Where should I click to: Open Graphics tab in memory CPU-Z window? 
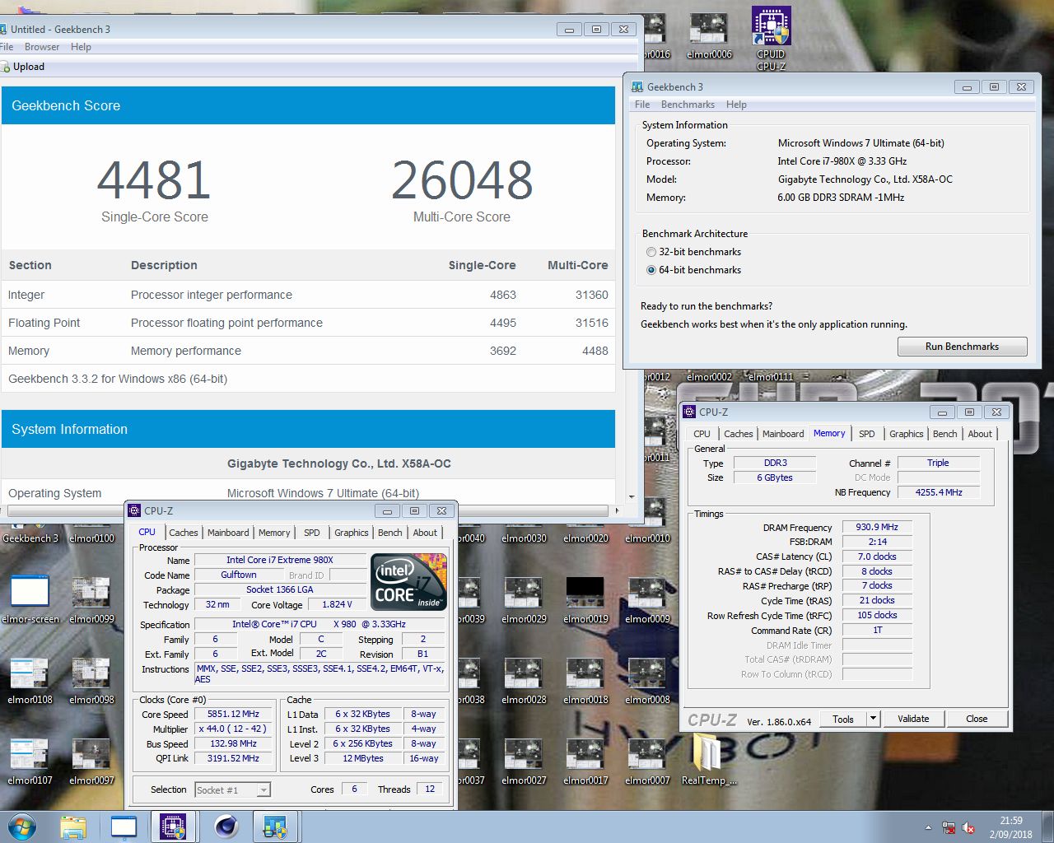point(906,434)
